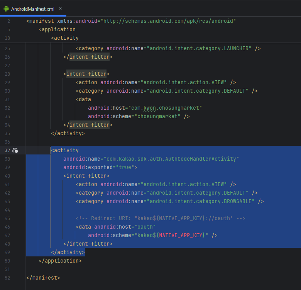
Task: Click the sticky <application line
Action: pyautogui.click(x=57, y=29)
